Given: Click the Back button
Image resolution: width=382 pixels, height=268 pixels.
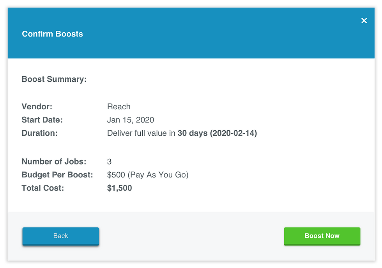Looking at the screenshot, I should [61, 236].
